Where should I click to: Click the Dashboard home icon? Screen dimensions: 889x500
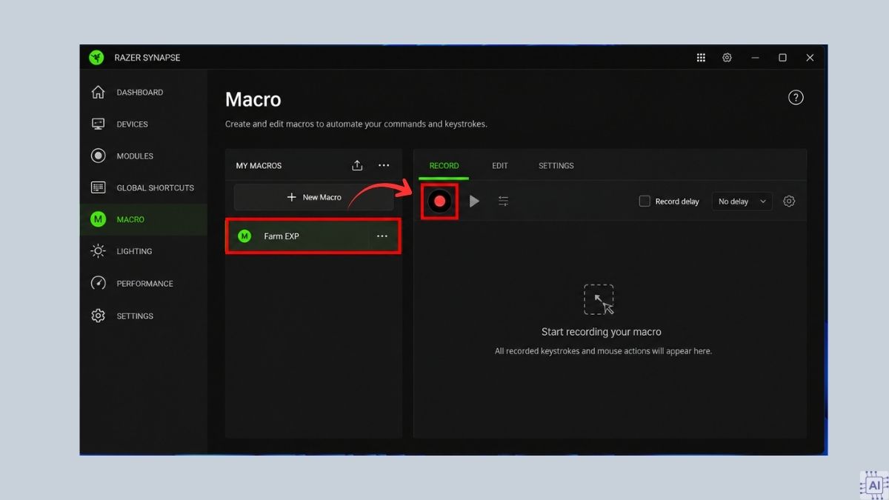tap(98, 92)
